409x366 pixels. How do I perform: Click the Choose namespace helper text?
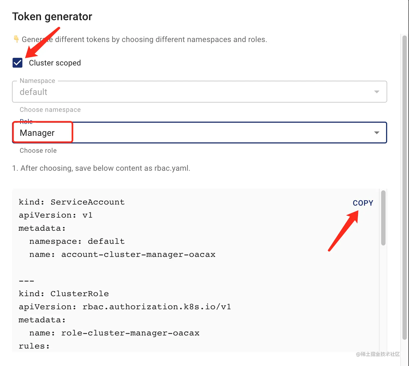[x=50, y=110]
